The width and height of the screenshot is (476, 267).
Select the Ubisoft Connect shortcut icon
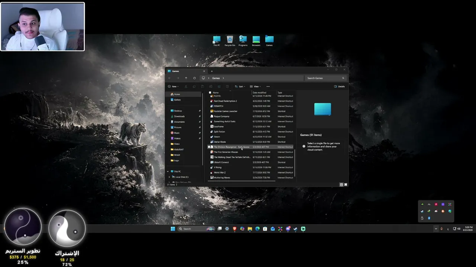point(212,162)
